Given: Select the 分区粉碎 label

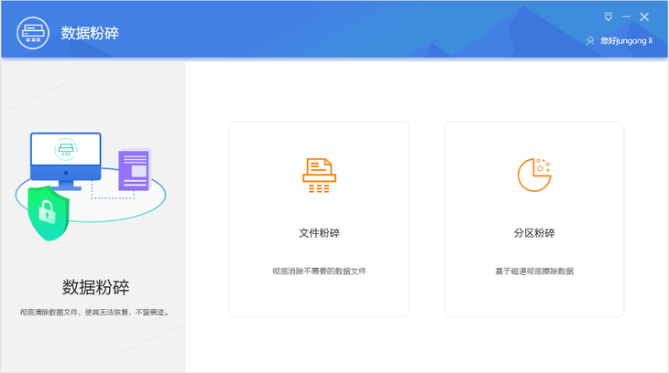Looking at the screenshot, I should tap(534, 233).
